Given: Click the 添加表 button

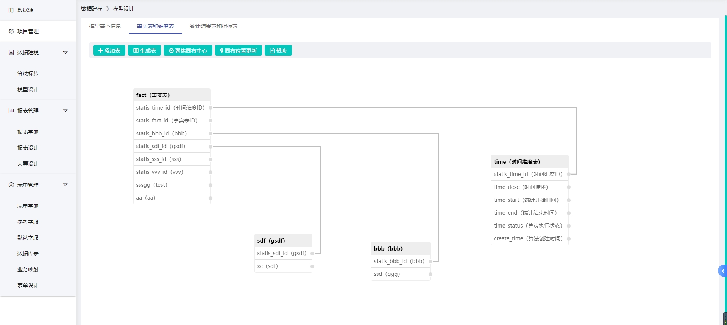Looking at the screenshot, I should click(109, 51).
